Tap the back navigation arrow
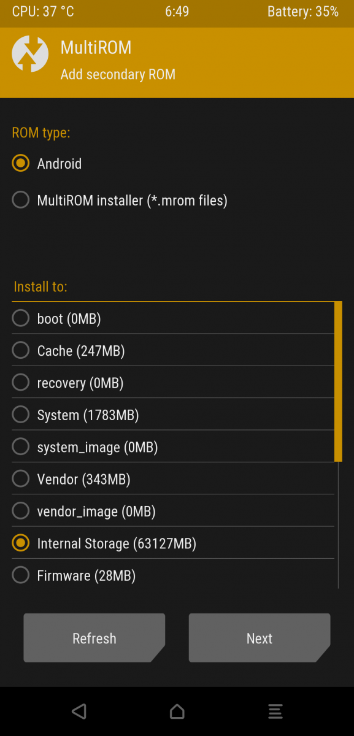Image resolution: width=354 pixels, height=736 pixels. pyautogui.click(x=79, y=711)
